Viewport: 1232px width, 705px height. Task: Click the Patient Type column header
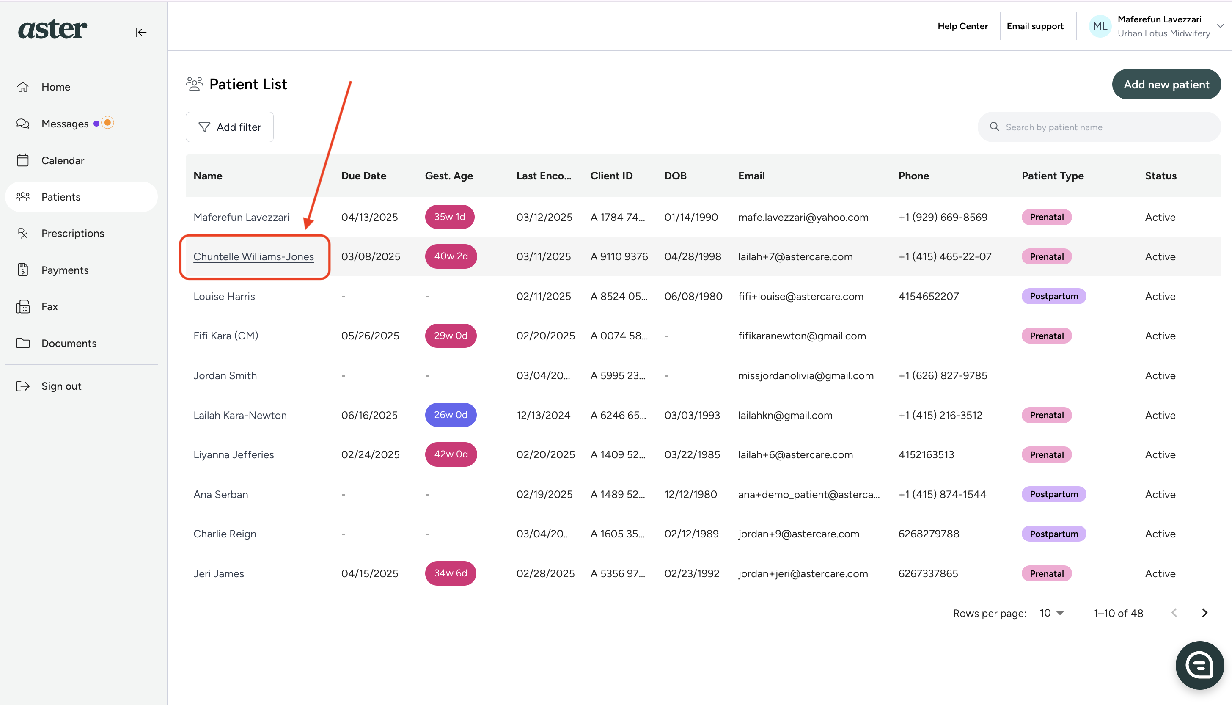pos(1053,176)
